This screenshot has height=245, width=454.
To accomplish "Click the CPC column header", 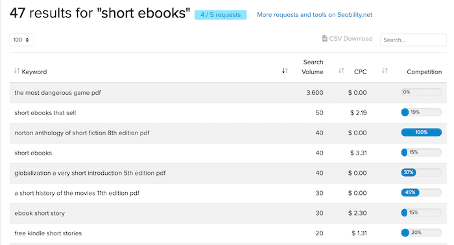I will (360, 71).
